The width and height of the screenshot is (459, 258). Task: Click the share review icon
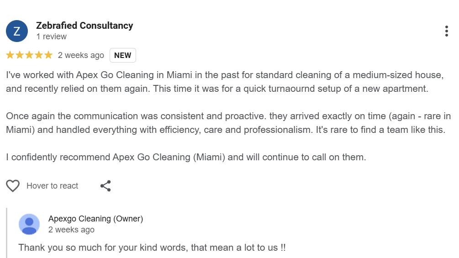coord(106,186)
